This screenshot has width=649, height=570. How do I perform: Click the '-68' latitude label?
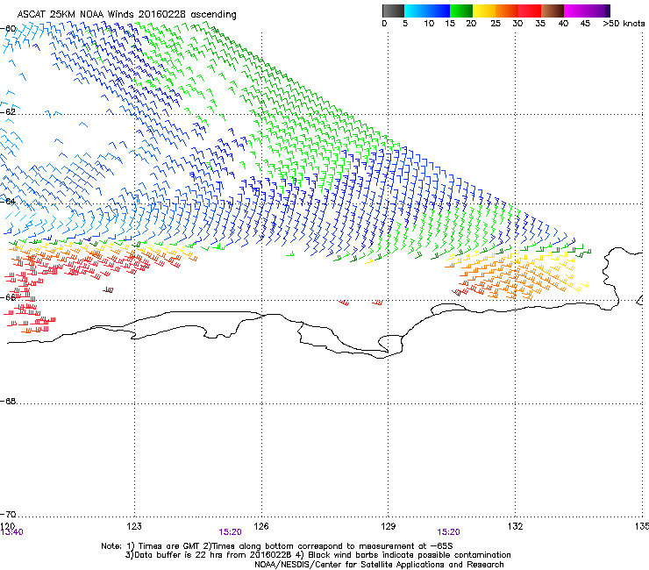tap(8, 402)
